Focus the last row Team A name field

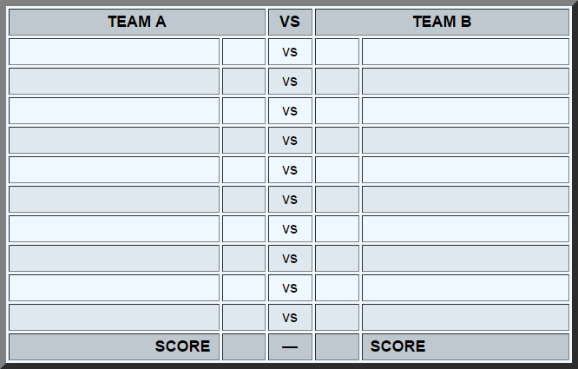point(114,317)
